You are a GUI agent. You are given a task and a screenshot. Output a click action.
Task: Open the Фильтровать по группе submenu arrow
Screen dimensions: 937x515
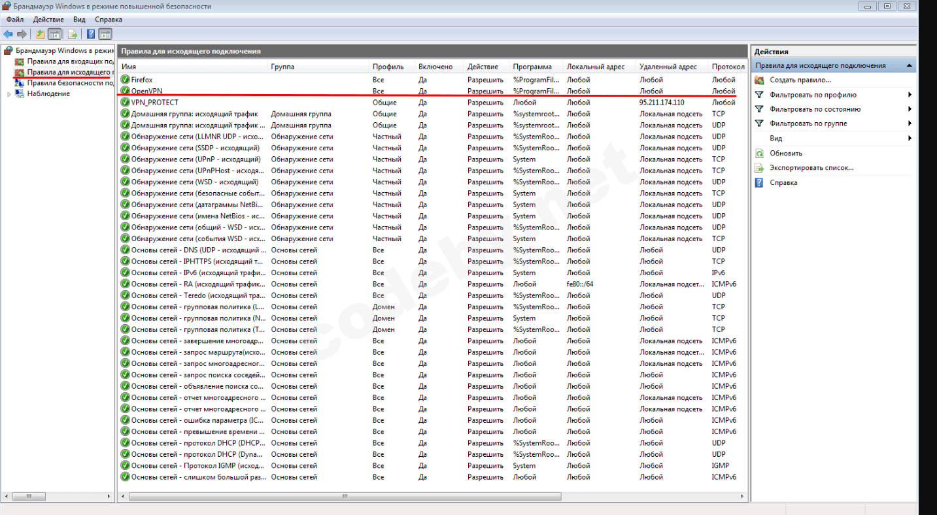click(x=910, y=124)
